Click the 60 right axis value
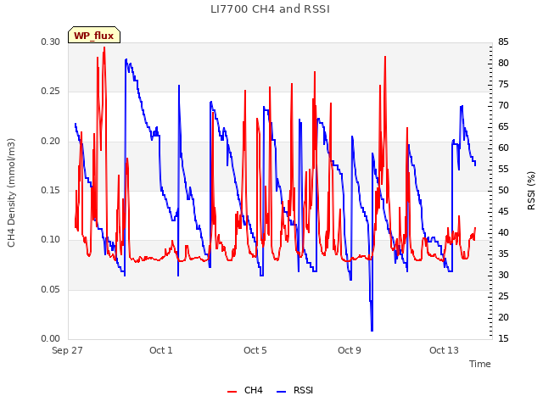 pyautogui.click(x=503, y=148)
